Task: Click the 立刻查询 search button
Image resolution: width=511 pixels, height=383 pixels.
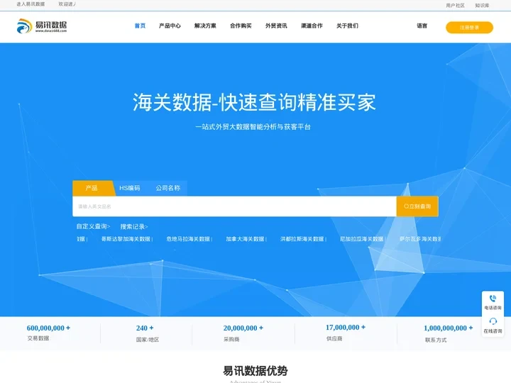Action: [417, 206]
